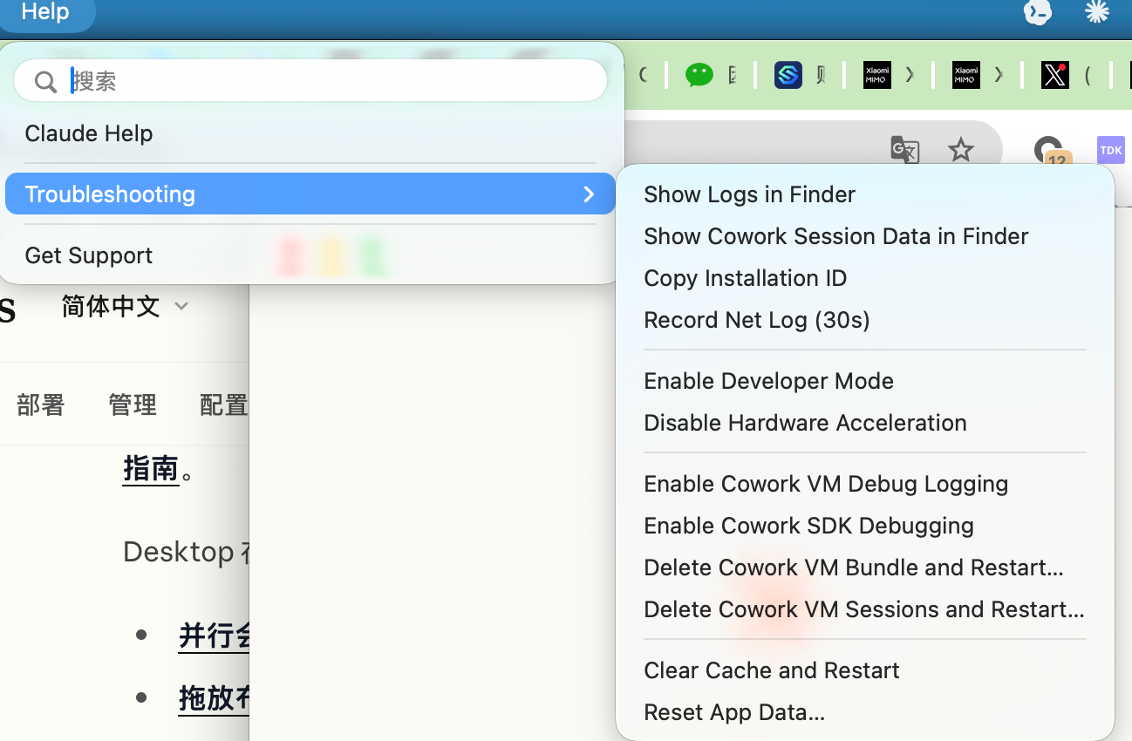1132x741 pixels.
Task: Open the 管理 navigation tab
Action: (x=133, y=404)
